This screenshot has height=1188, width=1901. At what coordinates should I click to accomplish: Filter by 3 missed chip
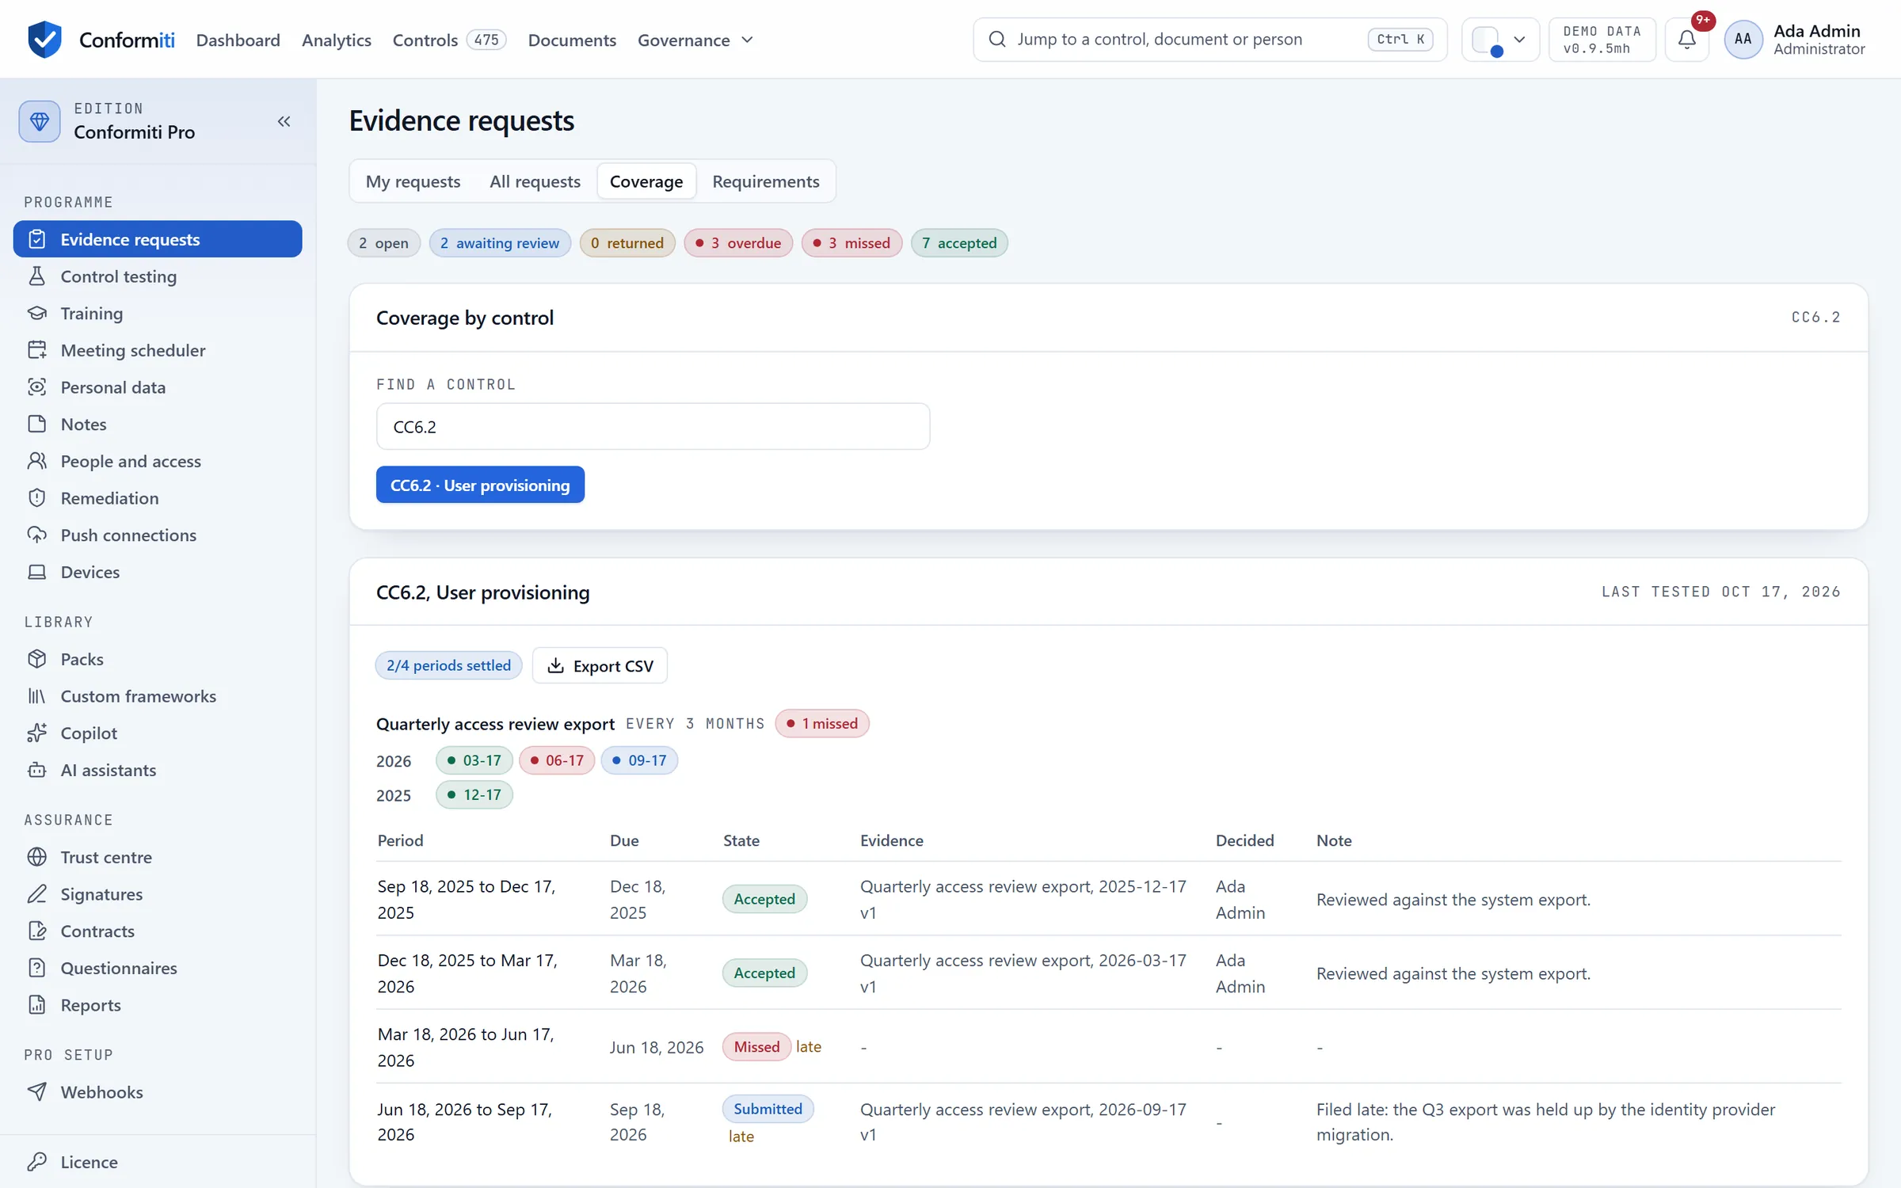[x=851, y=243]
